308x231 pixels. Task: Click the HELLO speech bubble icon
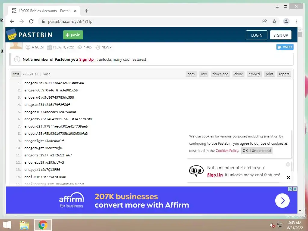tap(196, 171)
